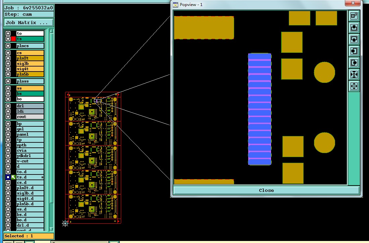Click the green arrow icon beside ts.d

coord(13,177)
